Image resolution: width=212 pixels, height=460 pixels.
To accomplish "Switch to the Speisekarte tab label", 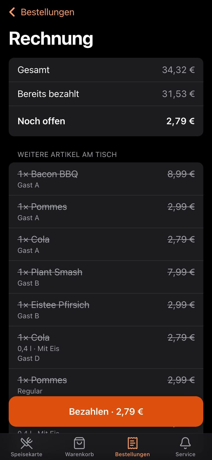I will click(27, 454).
